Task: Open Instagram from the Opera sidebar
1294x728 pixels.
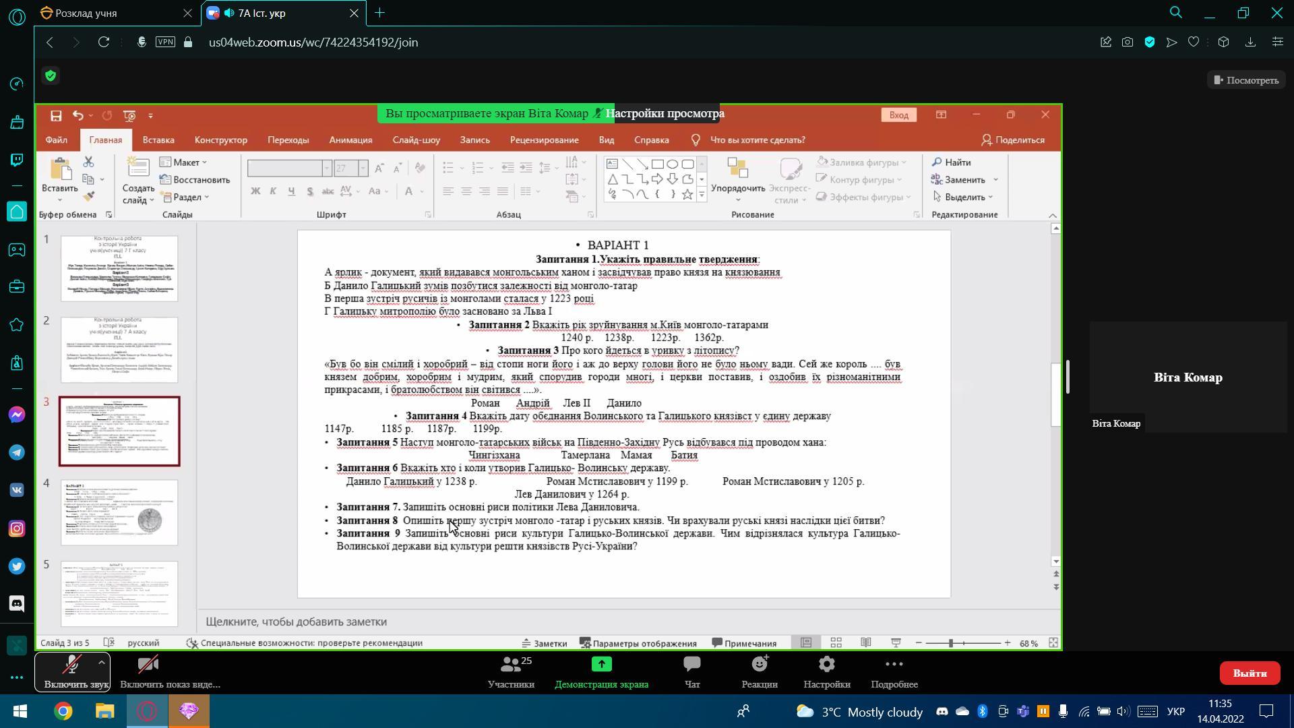Action: (x=17, y=528)
